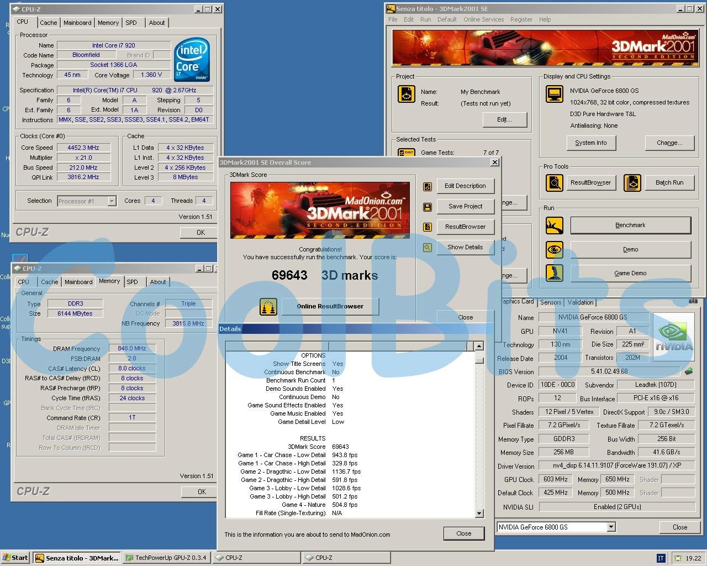Click the Intel Core i7 logo in CPU-Z
The width and height of the screenshot is (707, 566).
[x=192, y=60]
